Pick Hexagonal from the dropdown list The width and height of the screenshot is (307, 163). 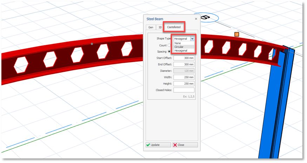[x=181, y=51]
